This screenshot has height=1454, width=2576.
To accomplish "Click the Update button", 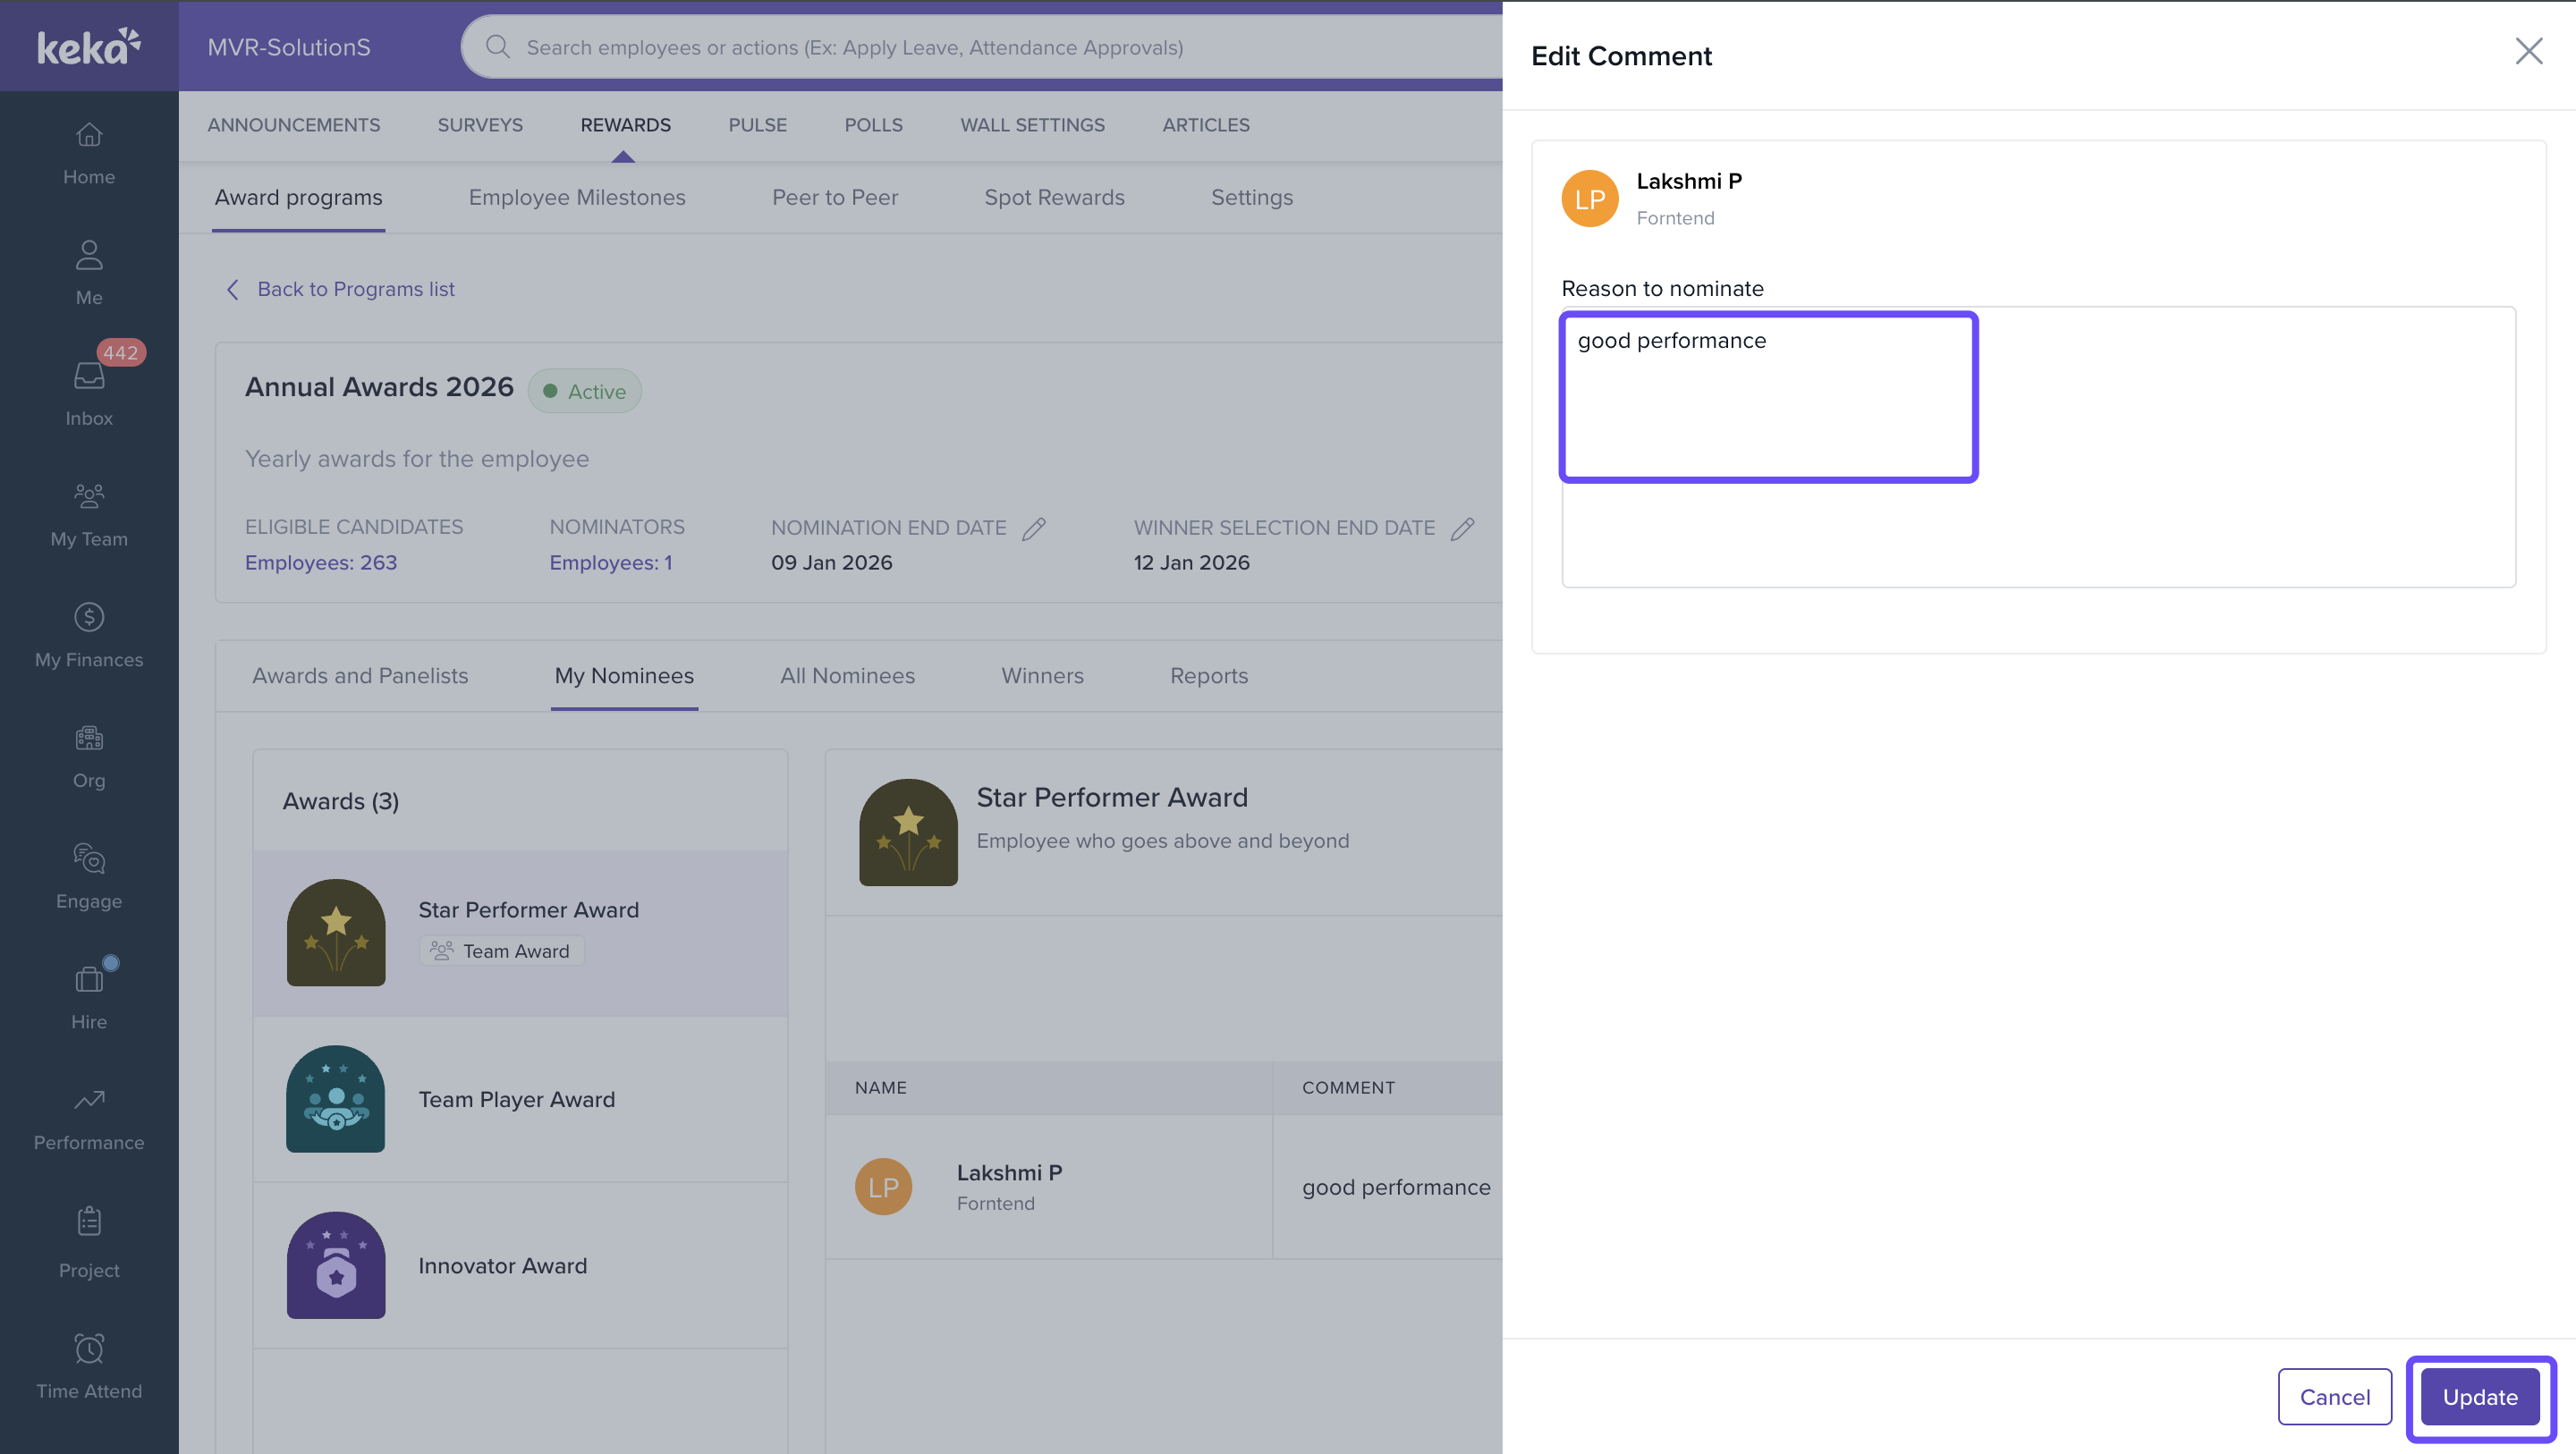I will point(2479,1396).
